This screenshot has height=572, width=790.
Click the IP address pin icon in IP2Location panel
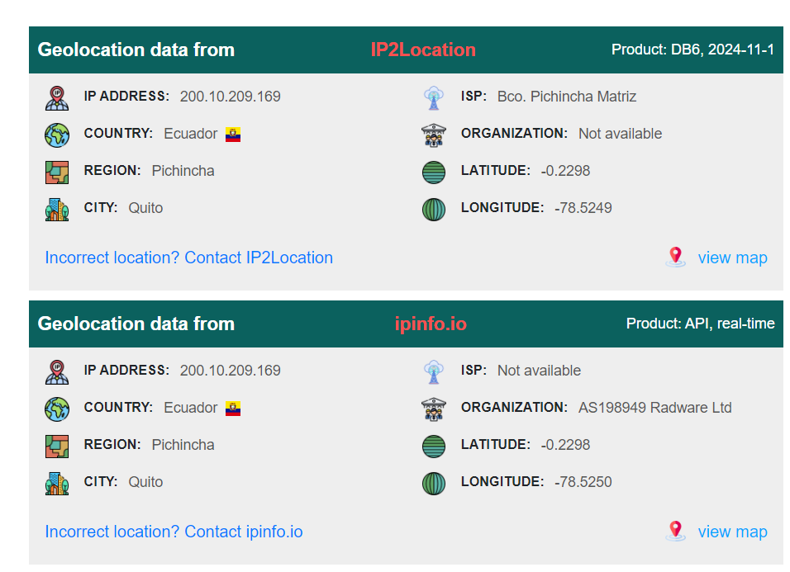pos(57,97)
